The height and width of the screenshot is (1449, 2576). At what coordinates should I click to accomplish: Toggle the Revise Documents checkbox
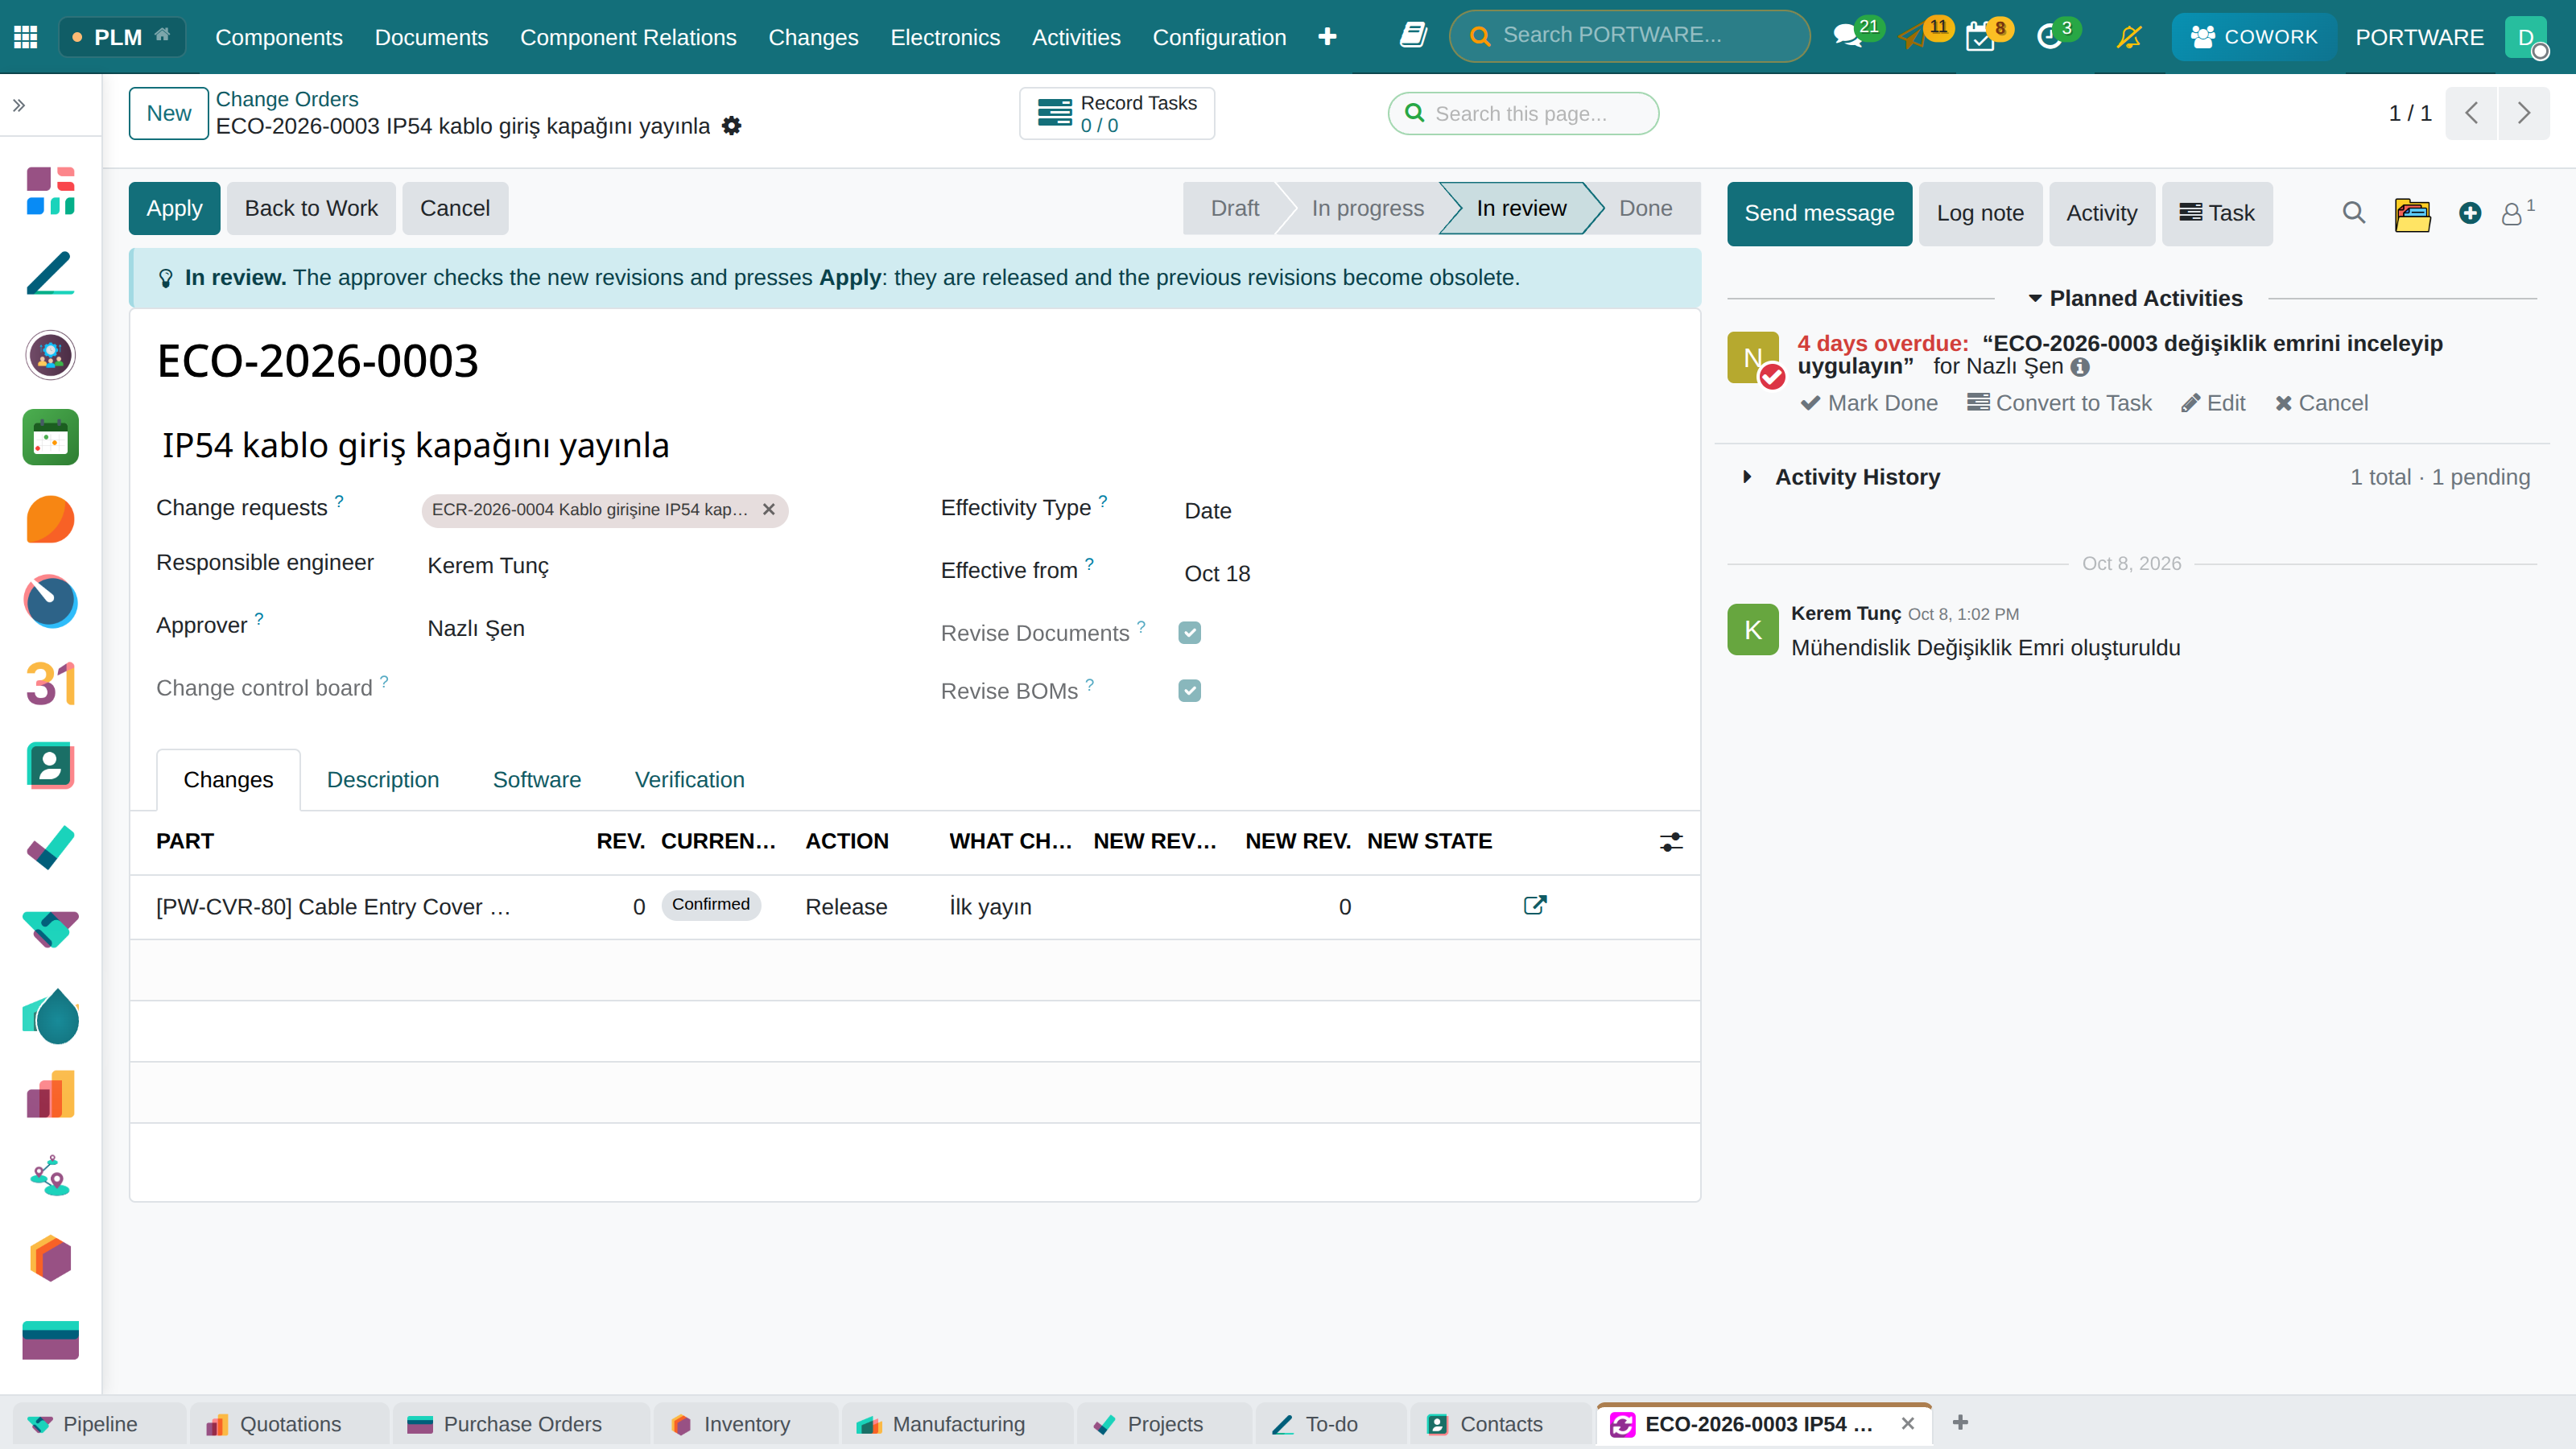(1189, 633)
